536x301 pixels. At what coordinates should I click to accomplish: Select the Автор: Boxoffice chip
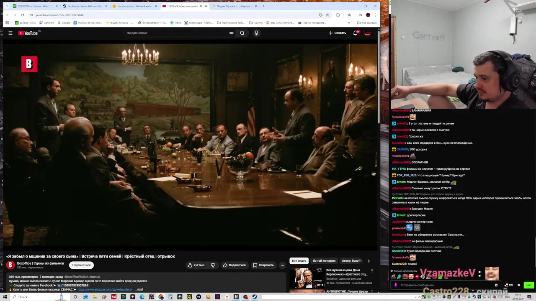pyautogui.click(x=352, y=261)
